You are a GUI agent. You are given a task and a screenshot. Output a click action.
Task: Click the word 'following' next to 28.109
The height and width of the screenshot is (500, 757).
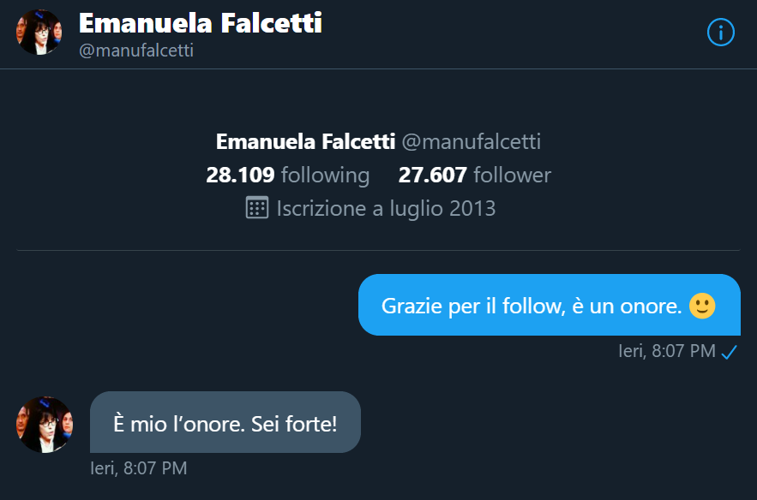pyautogui.click(x=326, y=175)
